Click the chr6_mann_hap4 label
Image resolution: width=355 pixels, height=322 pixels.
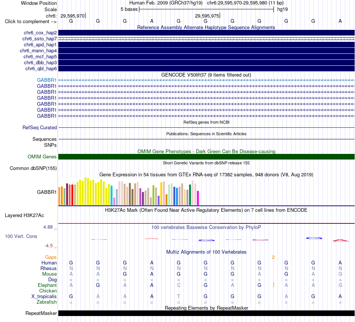pyautogui.click(x=38, y=51)
